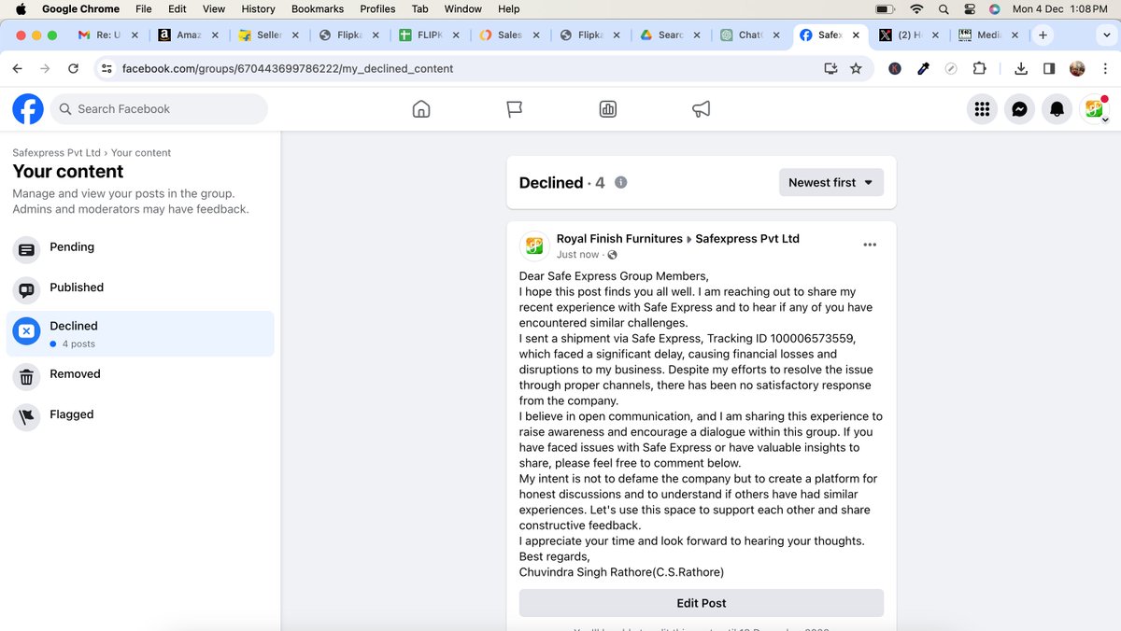The image size is (1121, 631).
Task: Click Chrome profile avatar
Action: point(1077,68)
